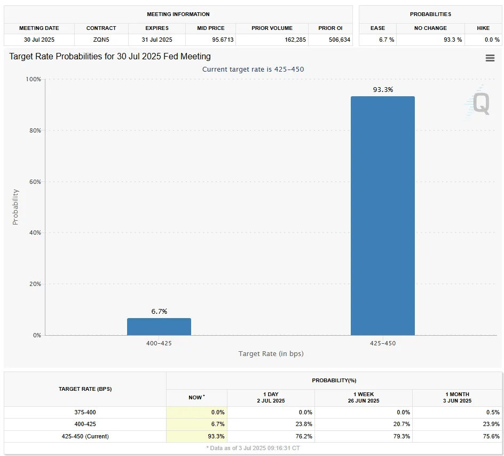This screenshot has width=504, height=456.
Task: Select the 6.7% bar for 400-425
Action: [x=159, y=327]
